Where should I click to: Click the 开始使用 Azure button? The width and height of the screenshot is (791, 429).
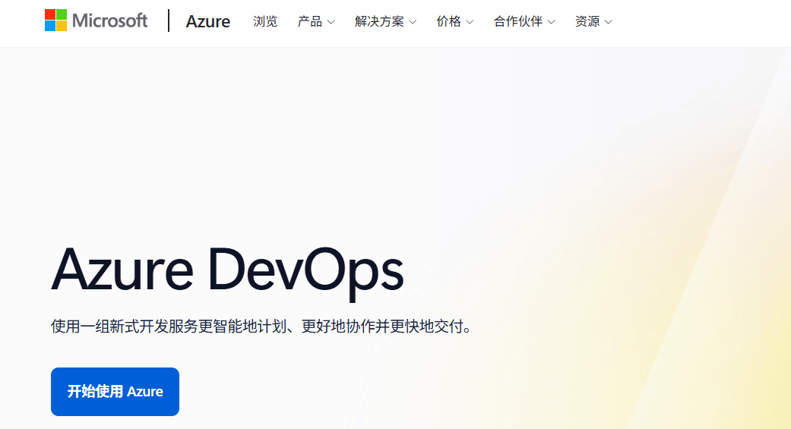(115, 392)
